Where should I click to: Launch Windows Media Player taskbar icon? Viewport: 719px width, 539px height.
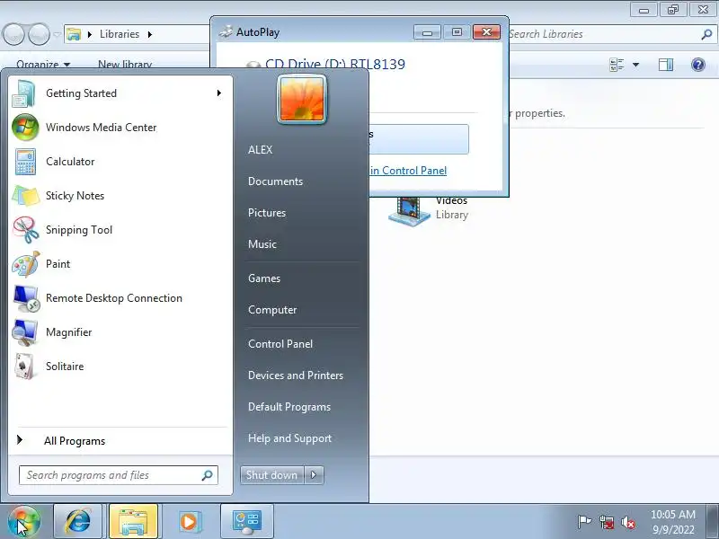tap(189, 522)
